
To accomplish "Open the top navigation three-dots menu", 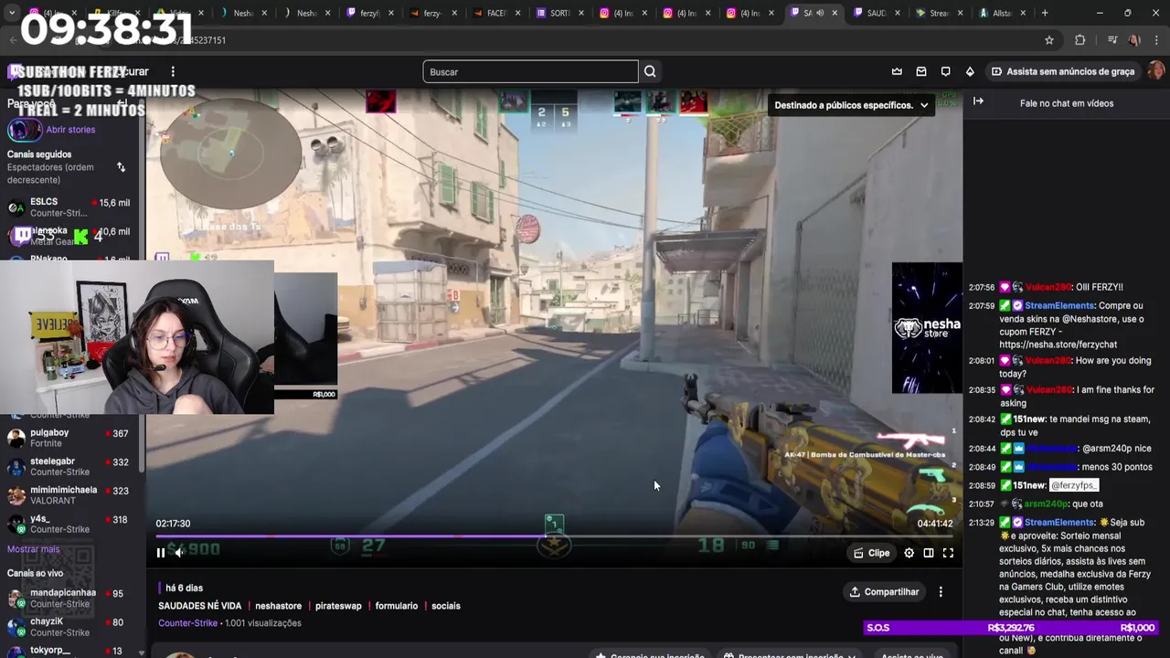I will [173, 71].
